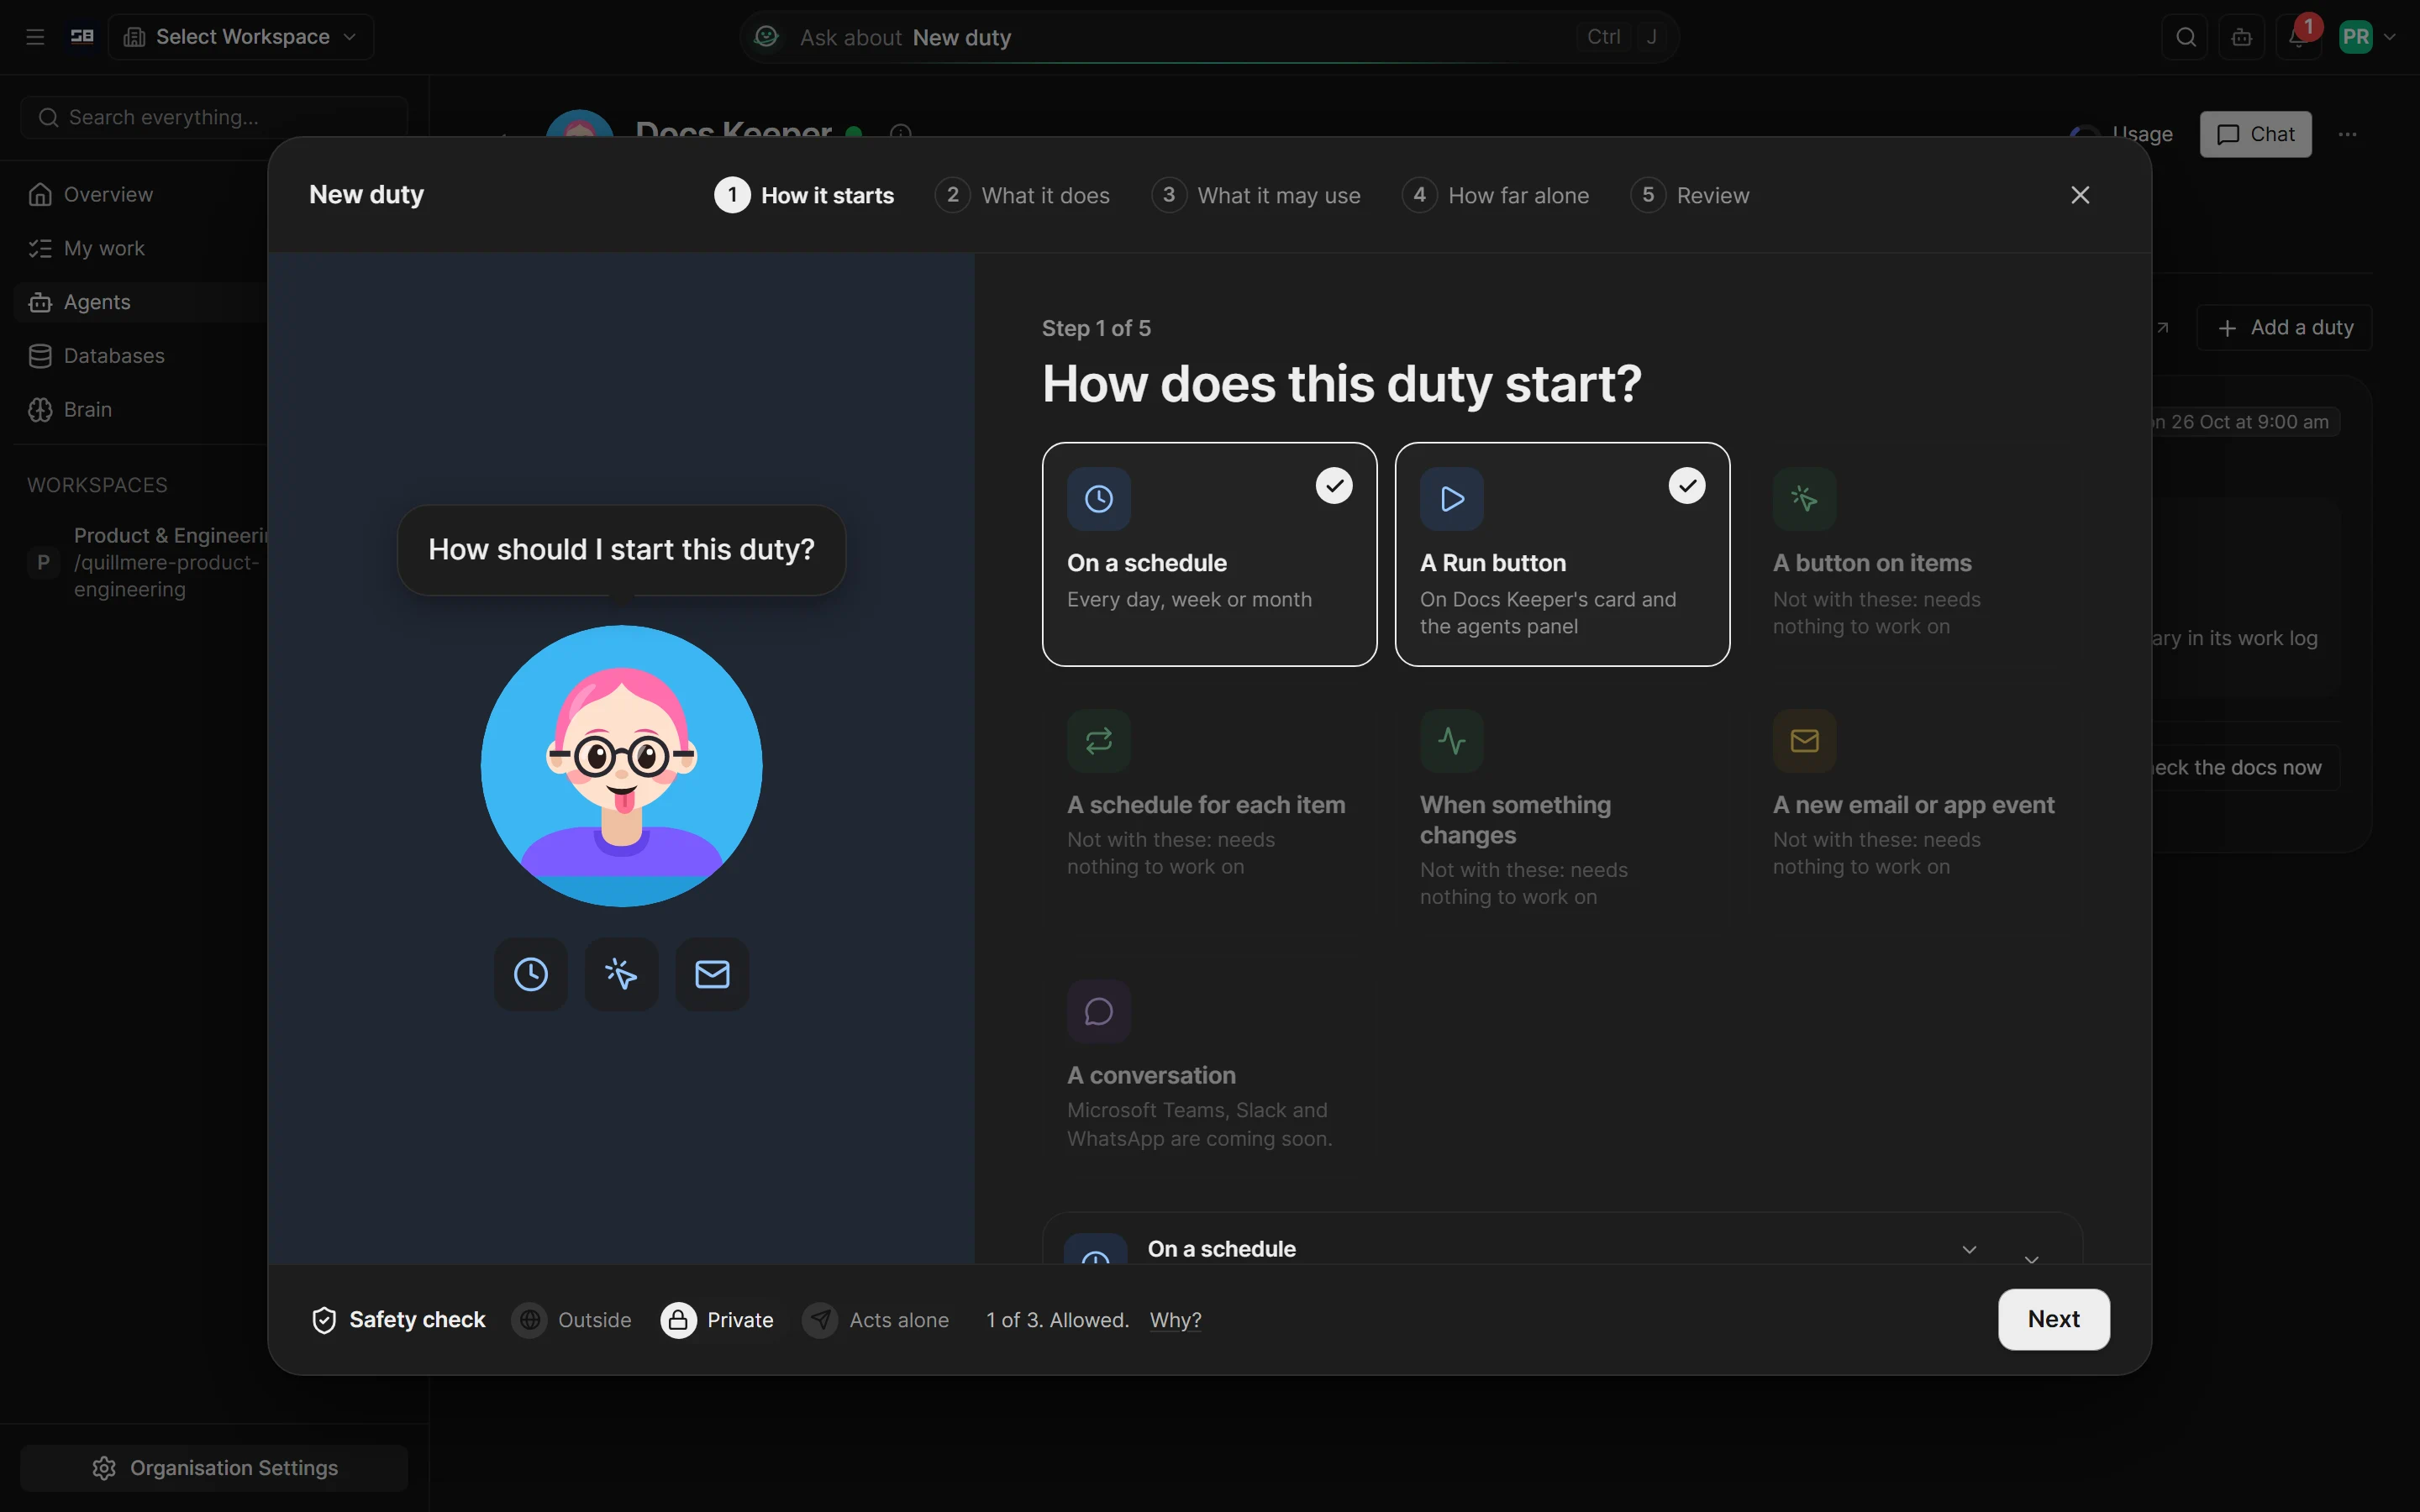Close the New duty dialog
Viewport: 2420px width, 1512px height.
pyautogui.click(x=2080, y=195)
